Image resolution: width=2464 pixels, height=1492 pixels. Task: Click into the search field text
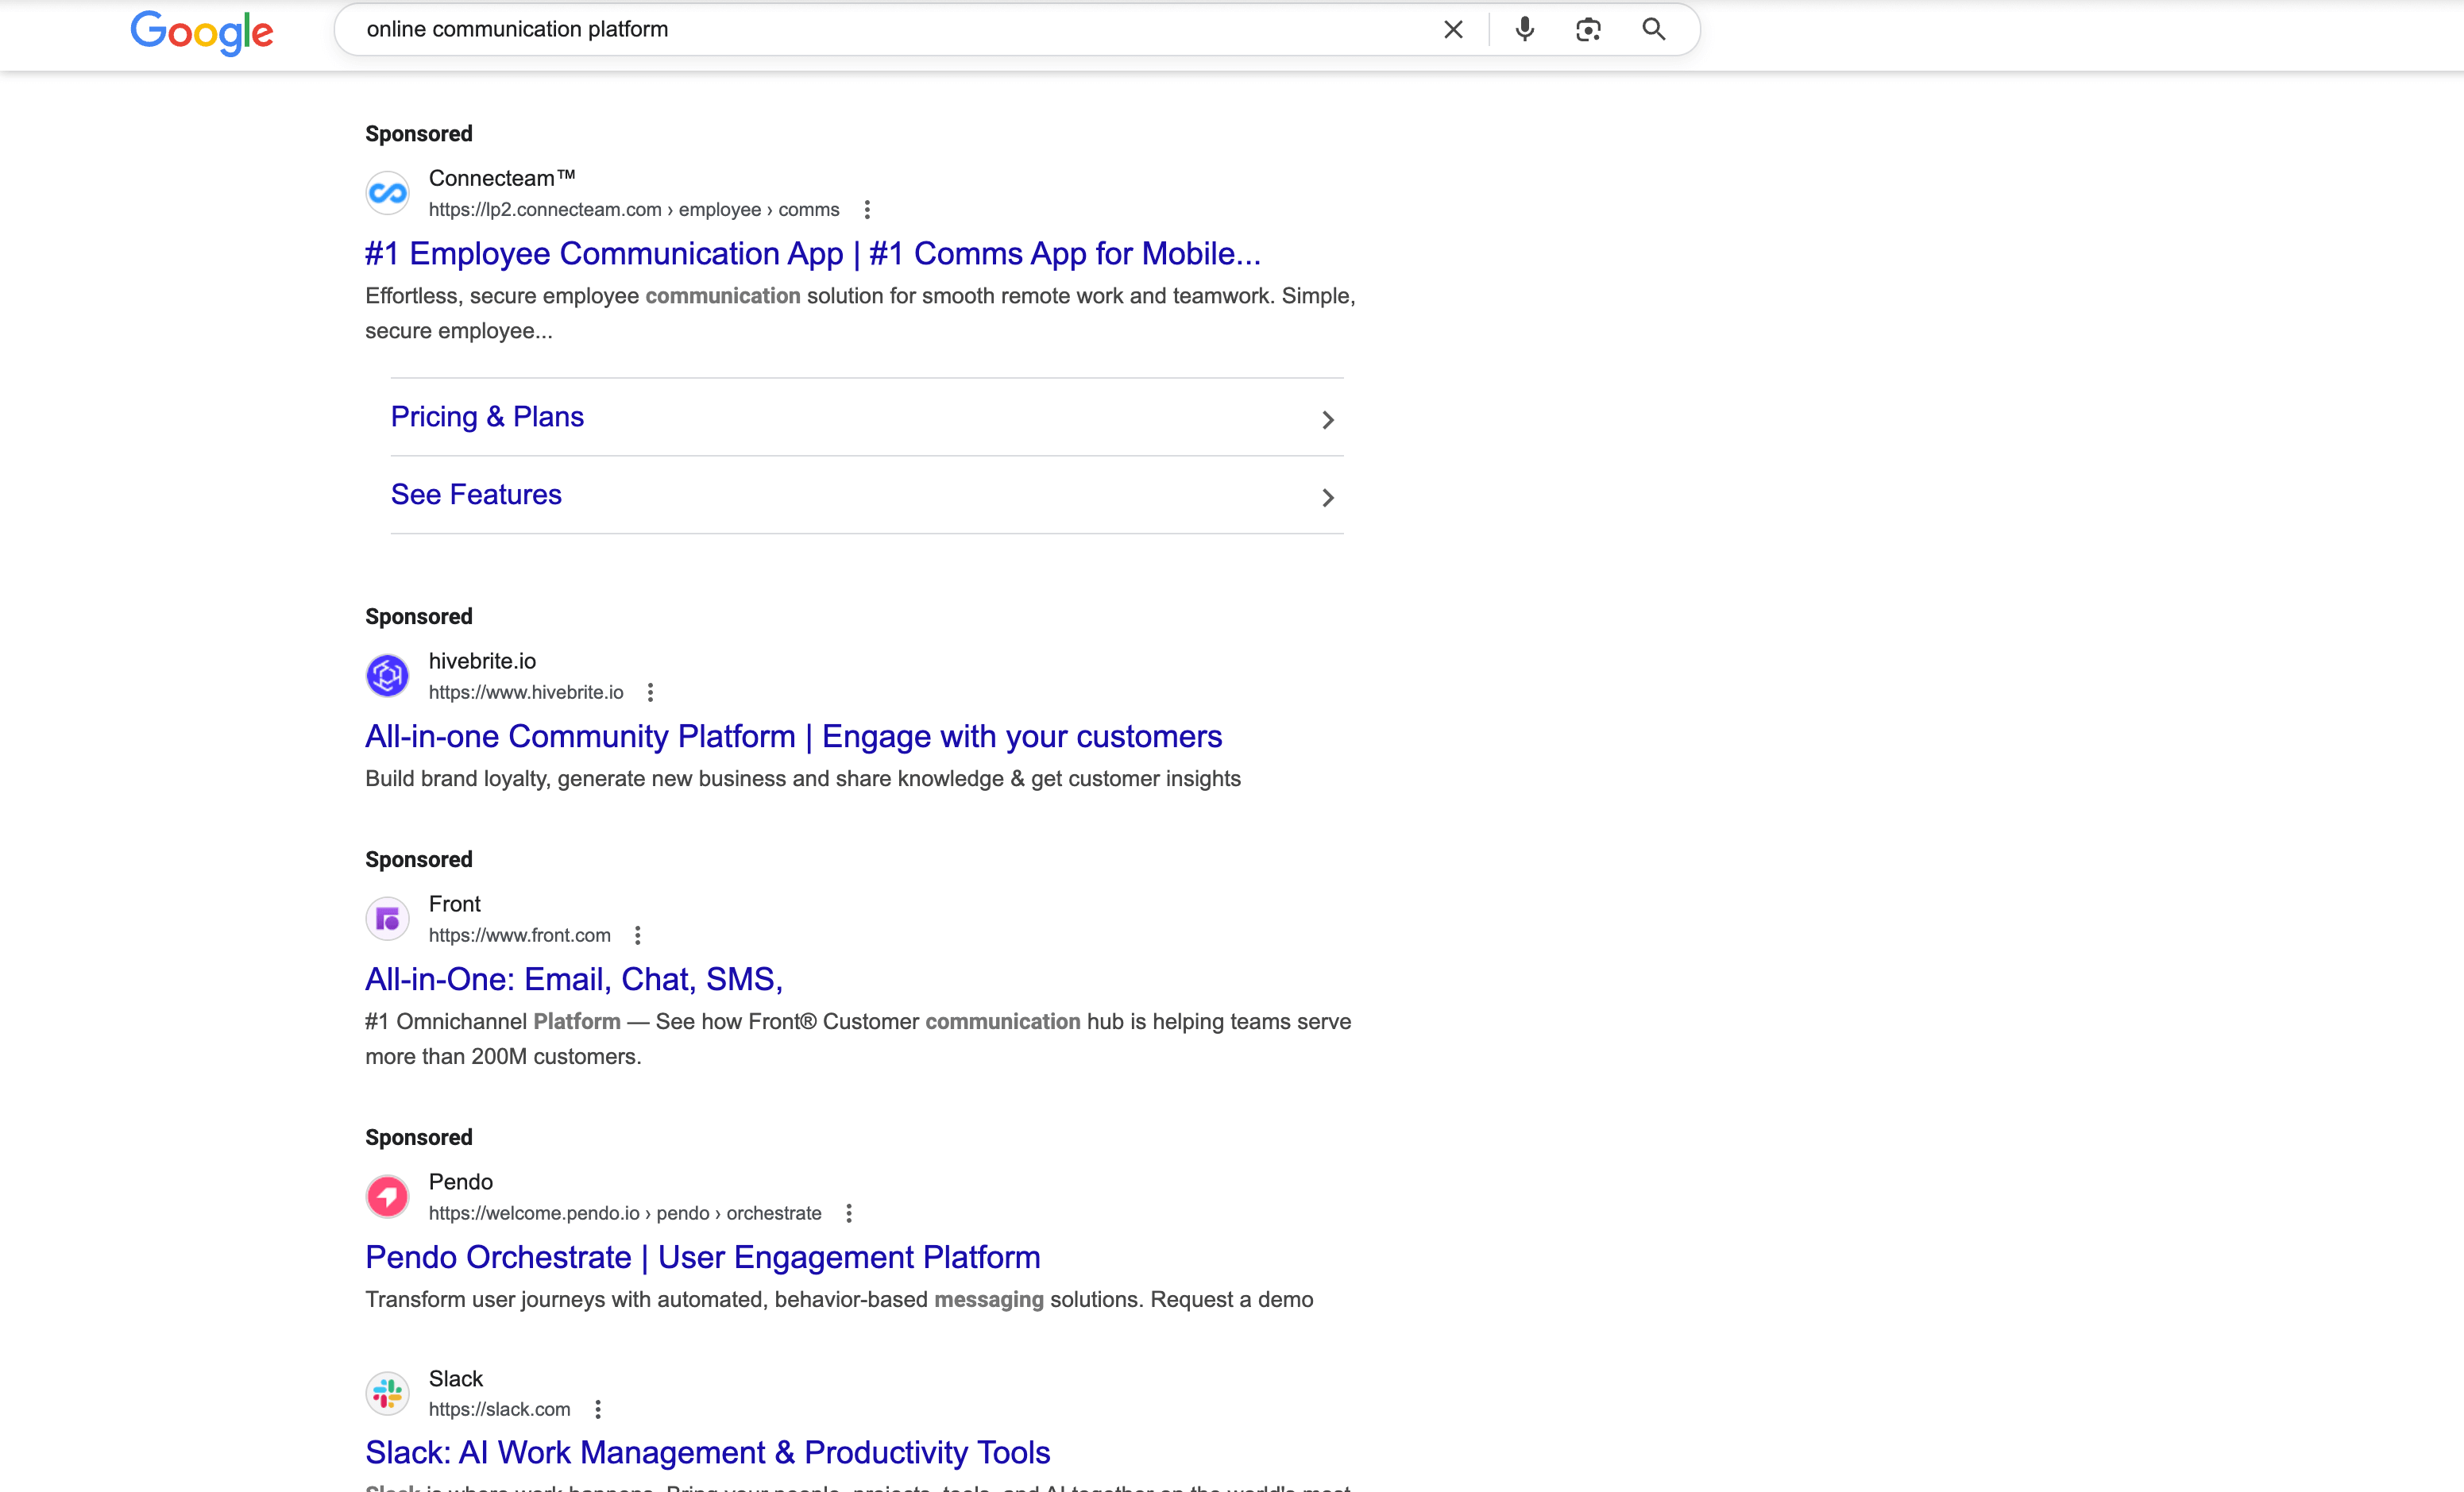click(x=517, y=29)
